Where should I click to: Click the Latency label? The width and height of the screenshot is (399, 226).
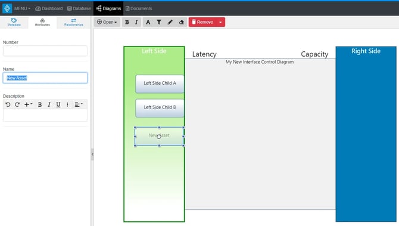[204, 54]
